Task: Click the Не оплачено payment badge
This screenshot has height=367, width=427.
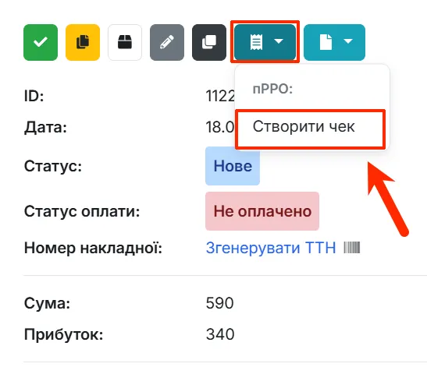Action: 262,211
